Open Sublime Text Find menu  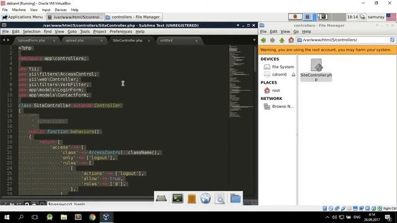coord(48,32)
